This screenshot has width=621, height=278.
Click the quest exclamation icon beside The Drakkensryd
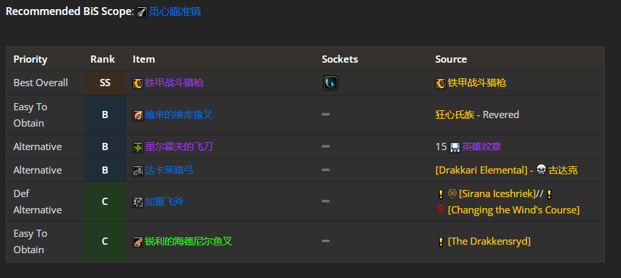[441, 242]
